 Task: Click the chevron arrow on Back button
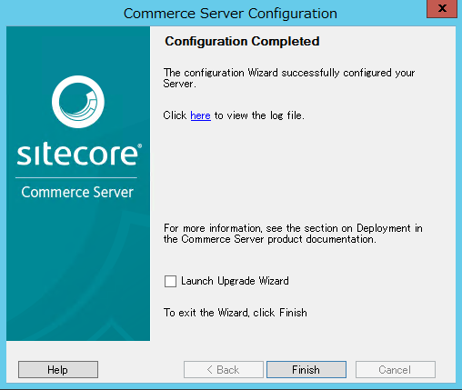(209, 369)
